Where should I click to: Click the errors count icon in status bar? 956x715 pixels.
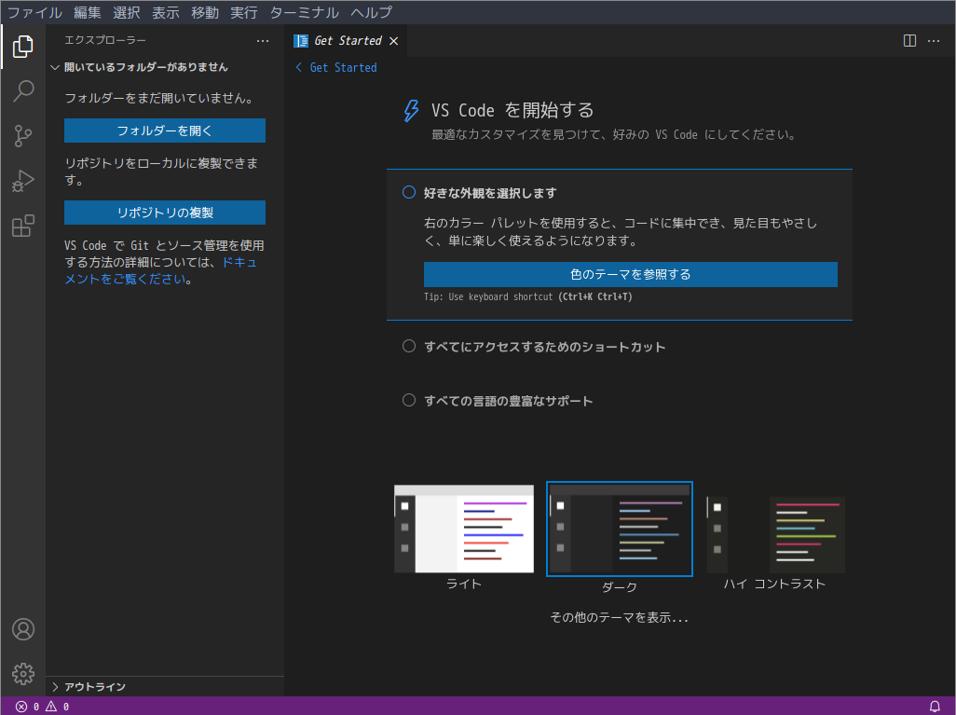21,707
